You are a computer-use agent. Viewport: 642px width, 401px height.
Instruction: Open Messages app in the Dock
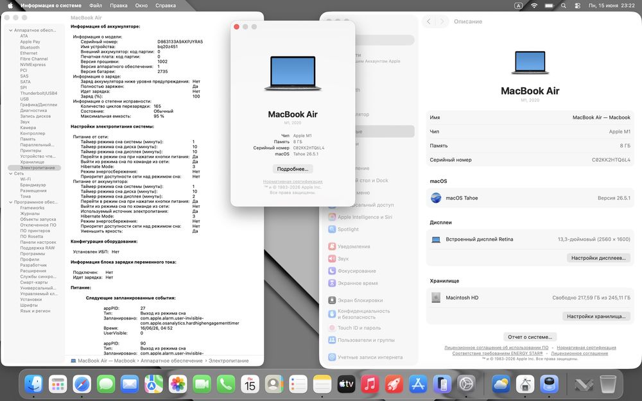pos(106,384)
